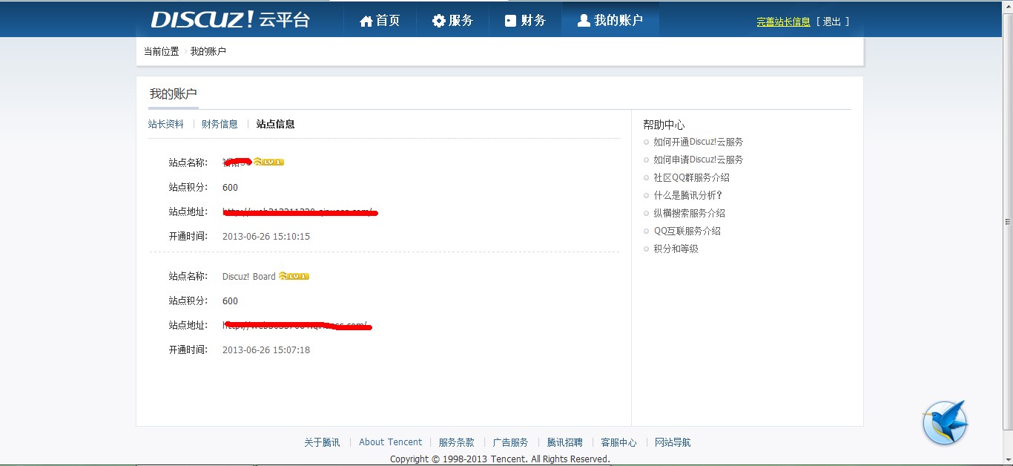Screen dimensions: 1013x466
Task: Open the 关于腾讯 footer link
Action: [x=322, y=442]
